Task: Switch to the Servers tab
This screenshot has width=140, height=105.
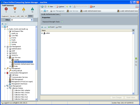Action: (x=13, y=16)
